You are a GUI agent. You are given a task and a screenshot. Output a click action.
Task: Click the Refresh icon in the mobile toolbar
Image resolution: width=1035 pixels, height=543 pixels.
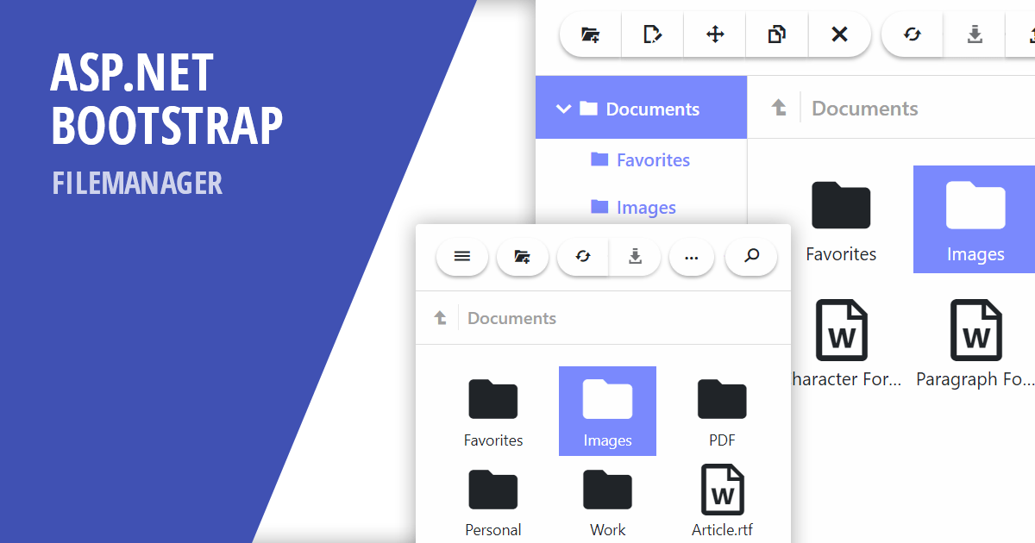point(582,256)
